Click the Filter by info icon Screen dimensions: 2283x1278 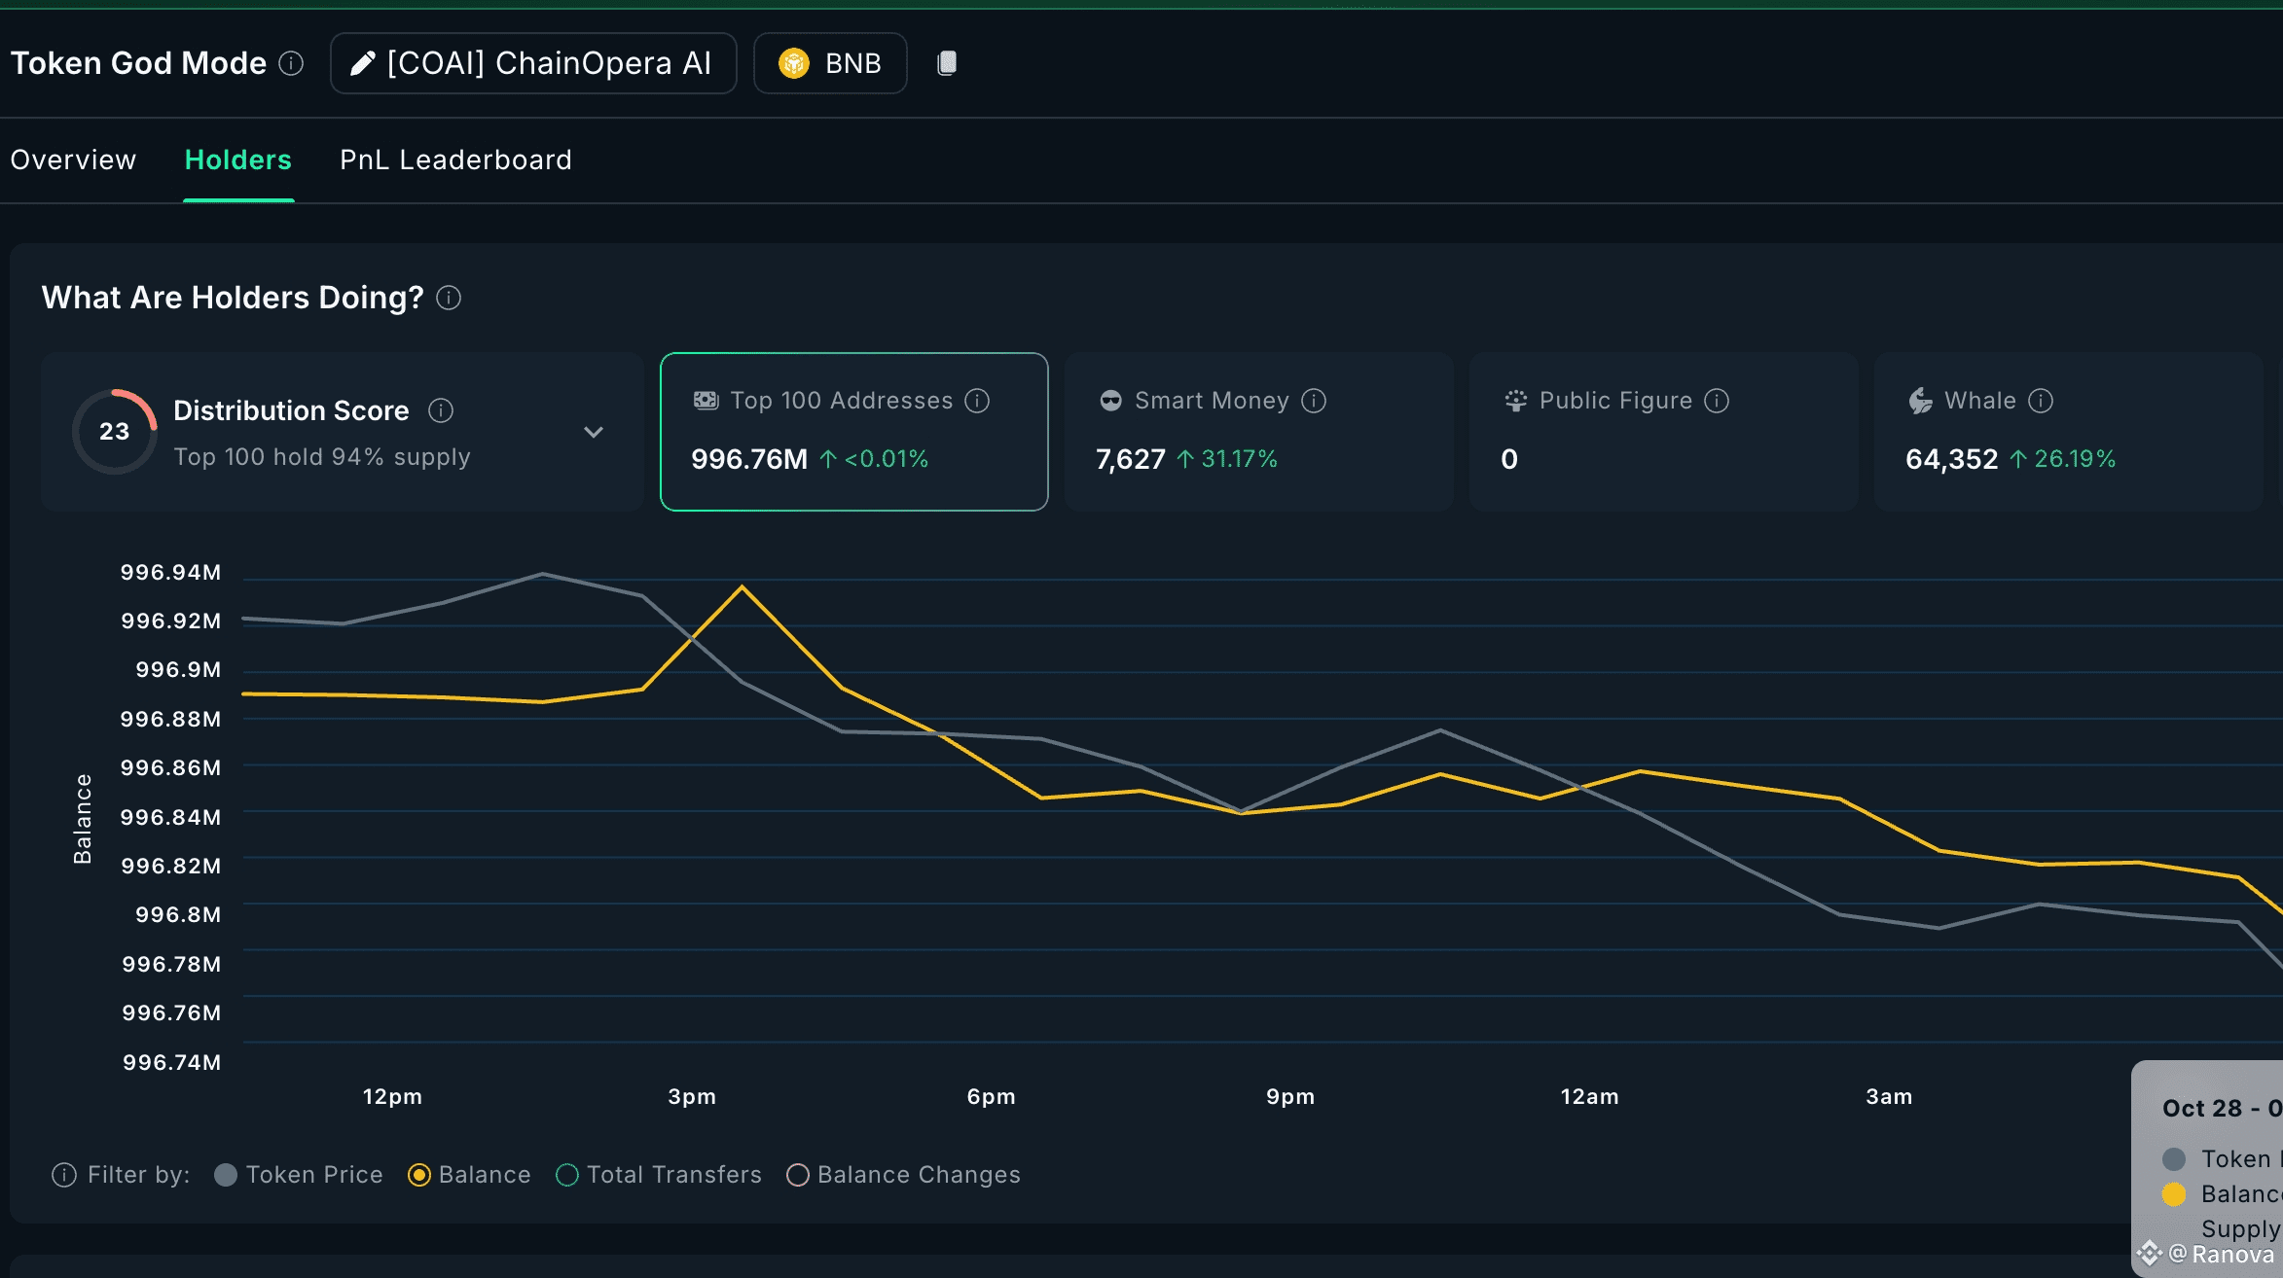click(64, 1175)
